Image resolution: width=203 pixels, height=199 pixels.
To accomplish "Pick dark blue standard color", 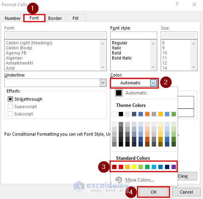I will click(x=167, y=167).
